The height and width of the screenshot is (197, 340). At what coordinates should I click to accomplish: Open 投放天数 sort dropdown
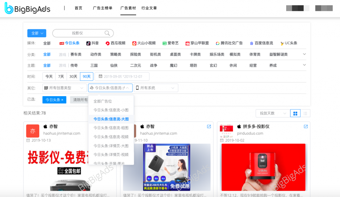(x=273, y=113)
